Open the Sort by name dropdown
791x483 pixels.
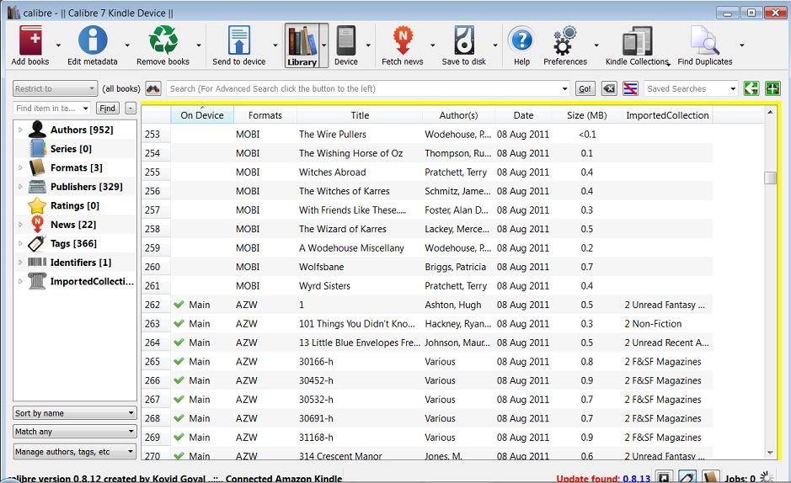(75, 413)
